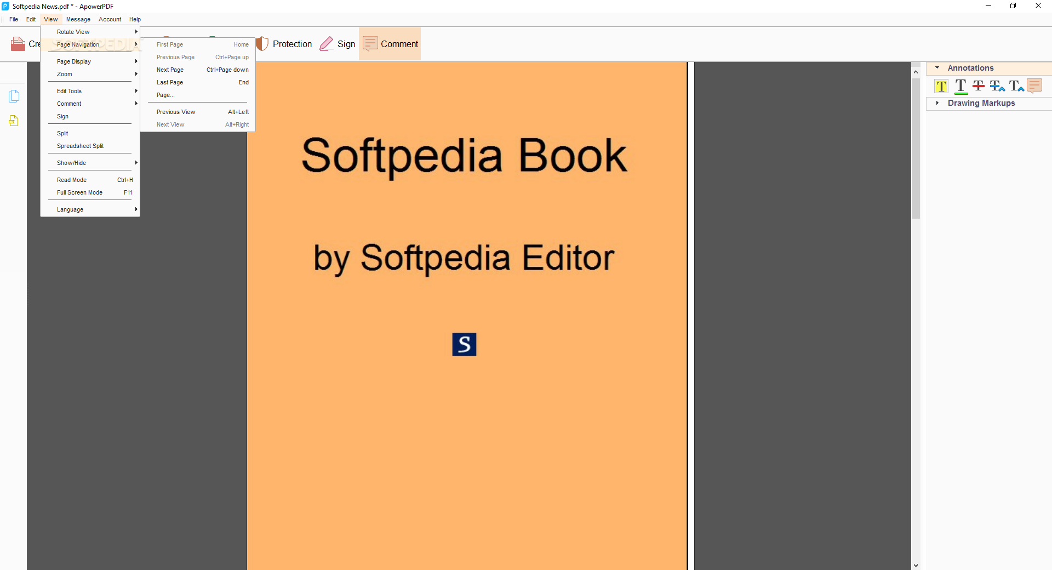Select the Highlight text annotation tool
Viewport: 1052px width, 570px height.
tap(941, 86)
